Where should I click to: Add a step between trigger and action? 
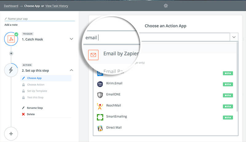click(11, 53)
